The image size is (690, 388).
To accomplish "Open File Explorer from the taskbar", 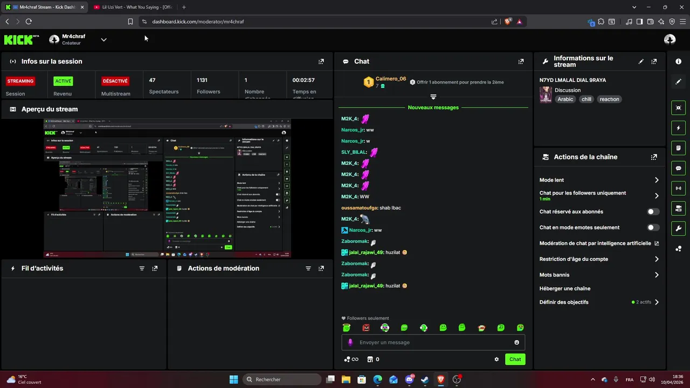I will click(x=346, y=379).
